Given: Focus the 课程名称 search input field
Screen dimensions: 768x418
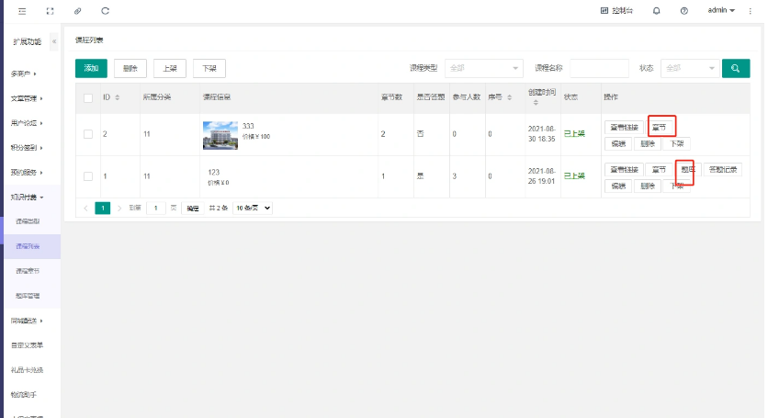Looking at the screenshot, I should click(x=599, y=68).
